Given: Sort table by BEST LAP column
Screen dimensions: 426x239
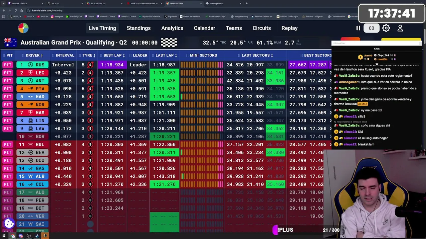Looking at the screenshot, I should tap(112, 55).
